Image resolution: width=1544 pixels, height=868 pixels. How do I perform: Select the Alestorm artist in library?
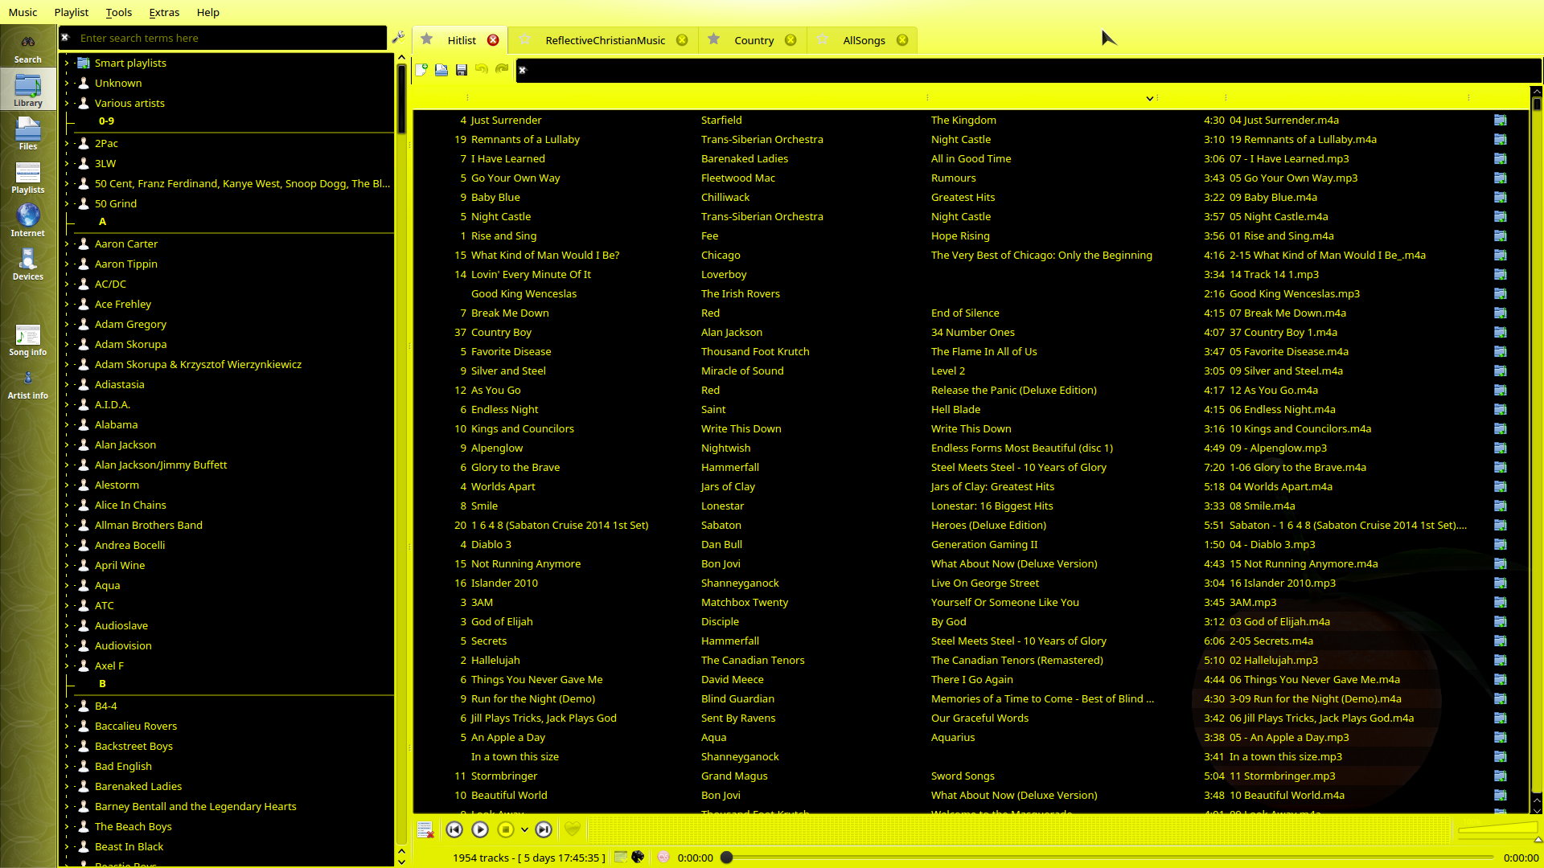click(x=117, y=485)
